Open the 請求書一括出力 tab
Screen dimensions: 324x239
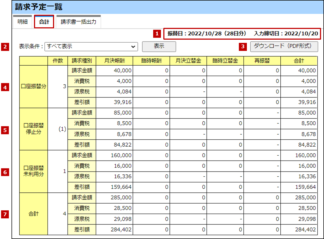pyautogui.click(x=78, y=22)
